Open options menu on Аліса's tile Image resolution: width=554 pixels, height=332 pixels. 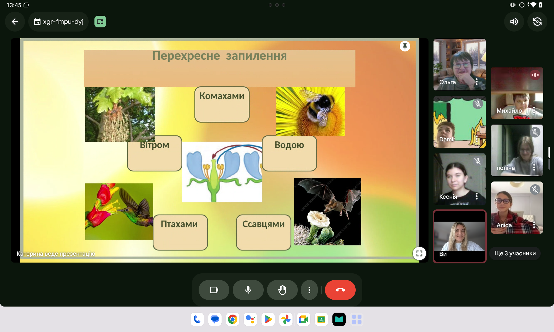[x=534, y=225]
